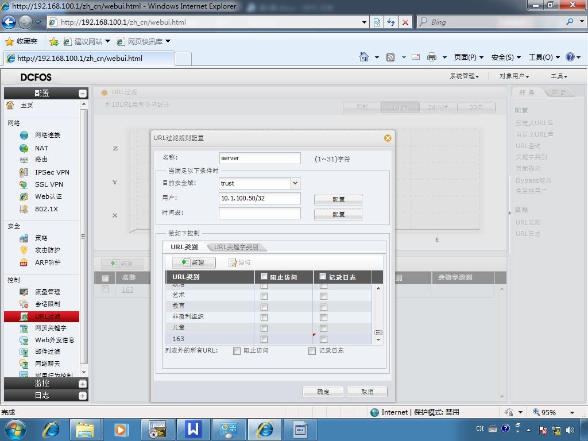Screen dimensions: 588x441
Task: Open the 流量管理 icon
Action: click(24, 292)
